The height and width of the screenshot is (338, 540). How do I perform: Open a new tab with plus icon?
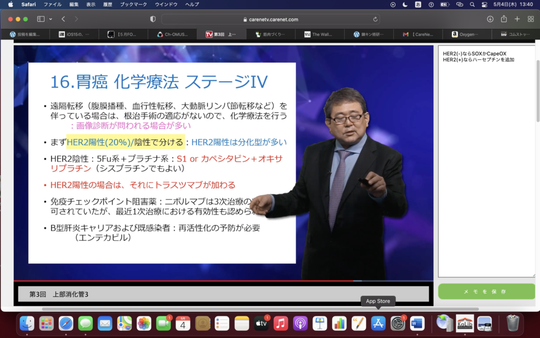517,19
